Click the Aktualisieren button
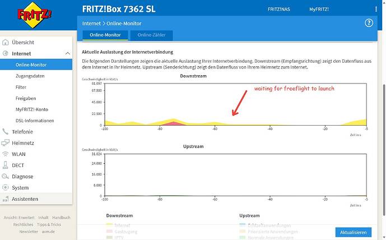The width and height of the screenshot is (386, 240). (x=354, y=232)
